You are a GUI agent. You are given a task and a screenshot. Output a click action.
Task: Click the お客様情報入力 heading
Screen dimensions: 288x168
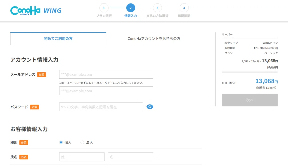(29, 129)
